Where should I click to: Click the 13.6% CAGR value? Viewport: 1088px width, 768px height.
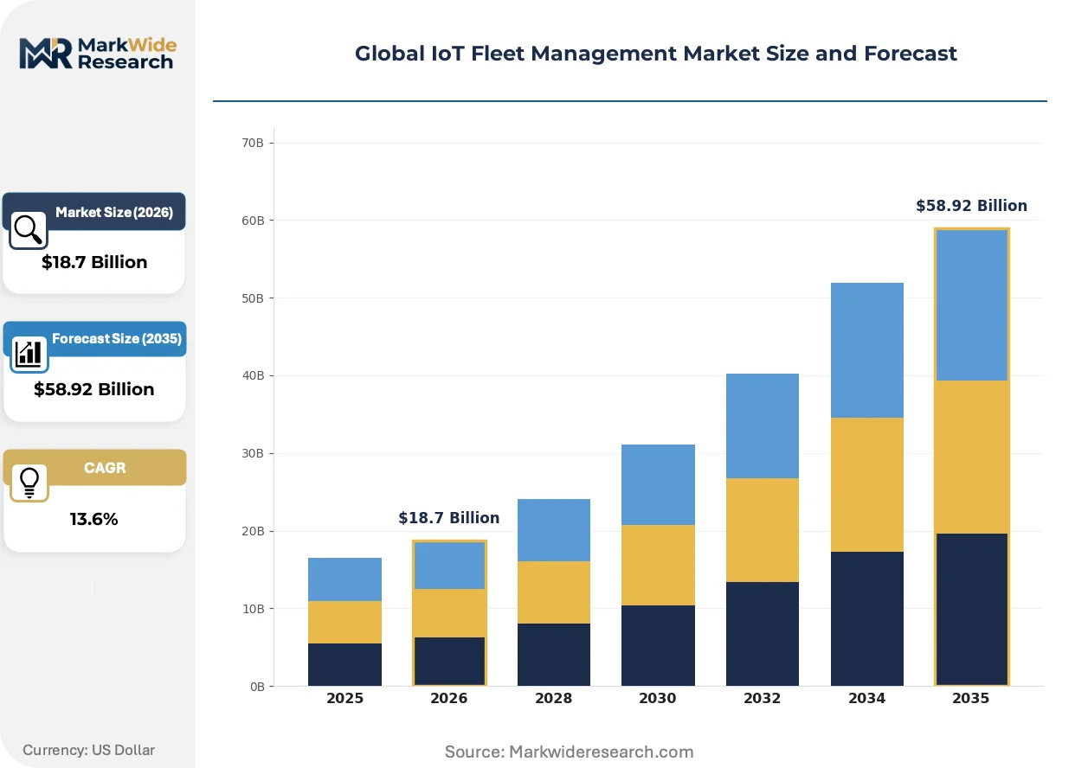click(94, 519)
